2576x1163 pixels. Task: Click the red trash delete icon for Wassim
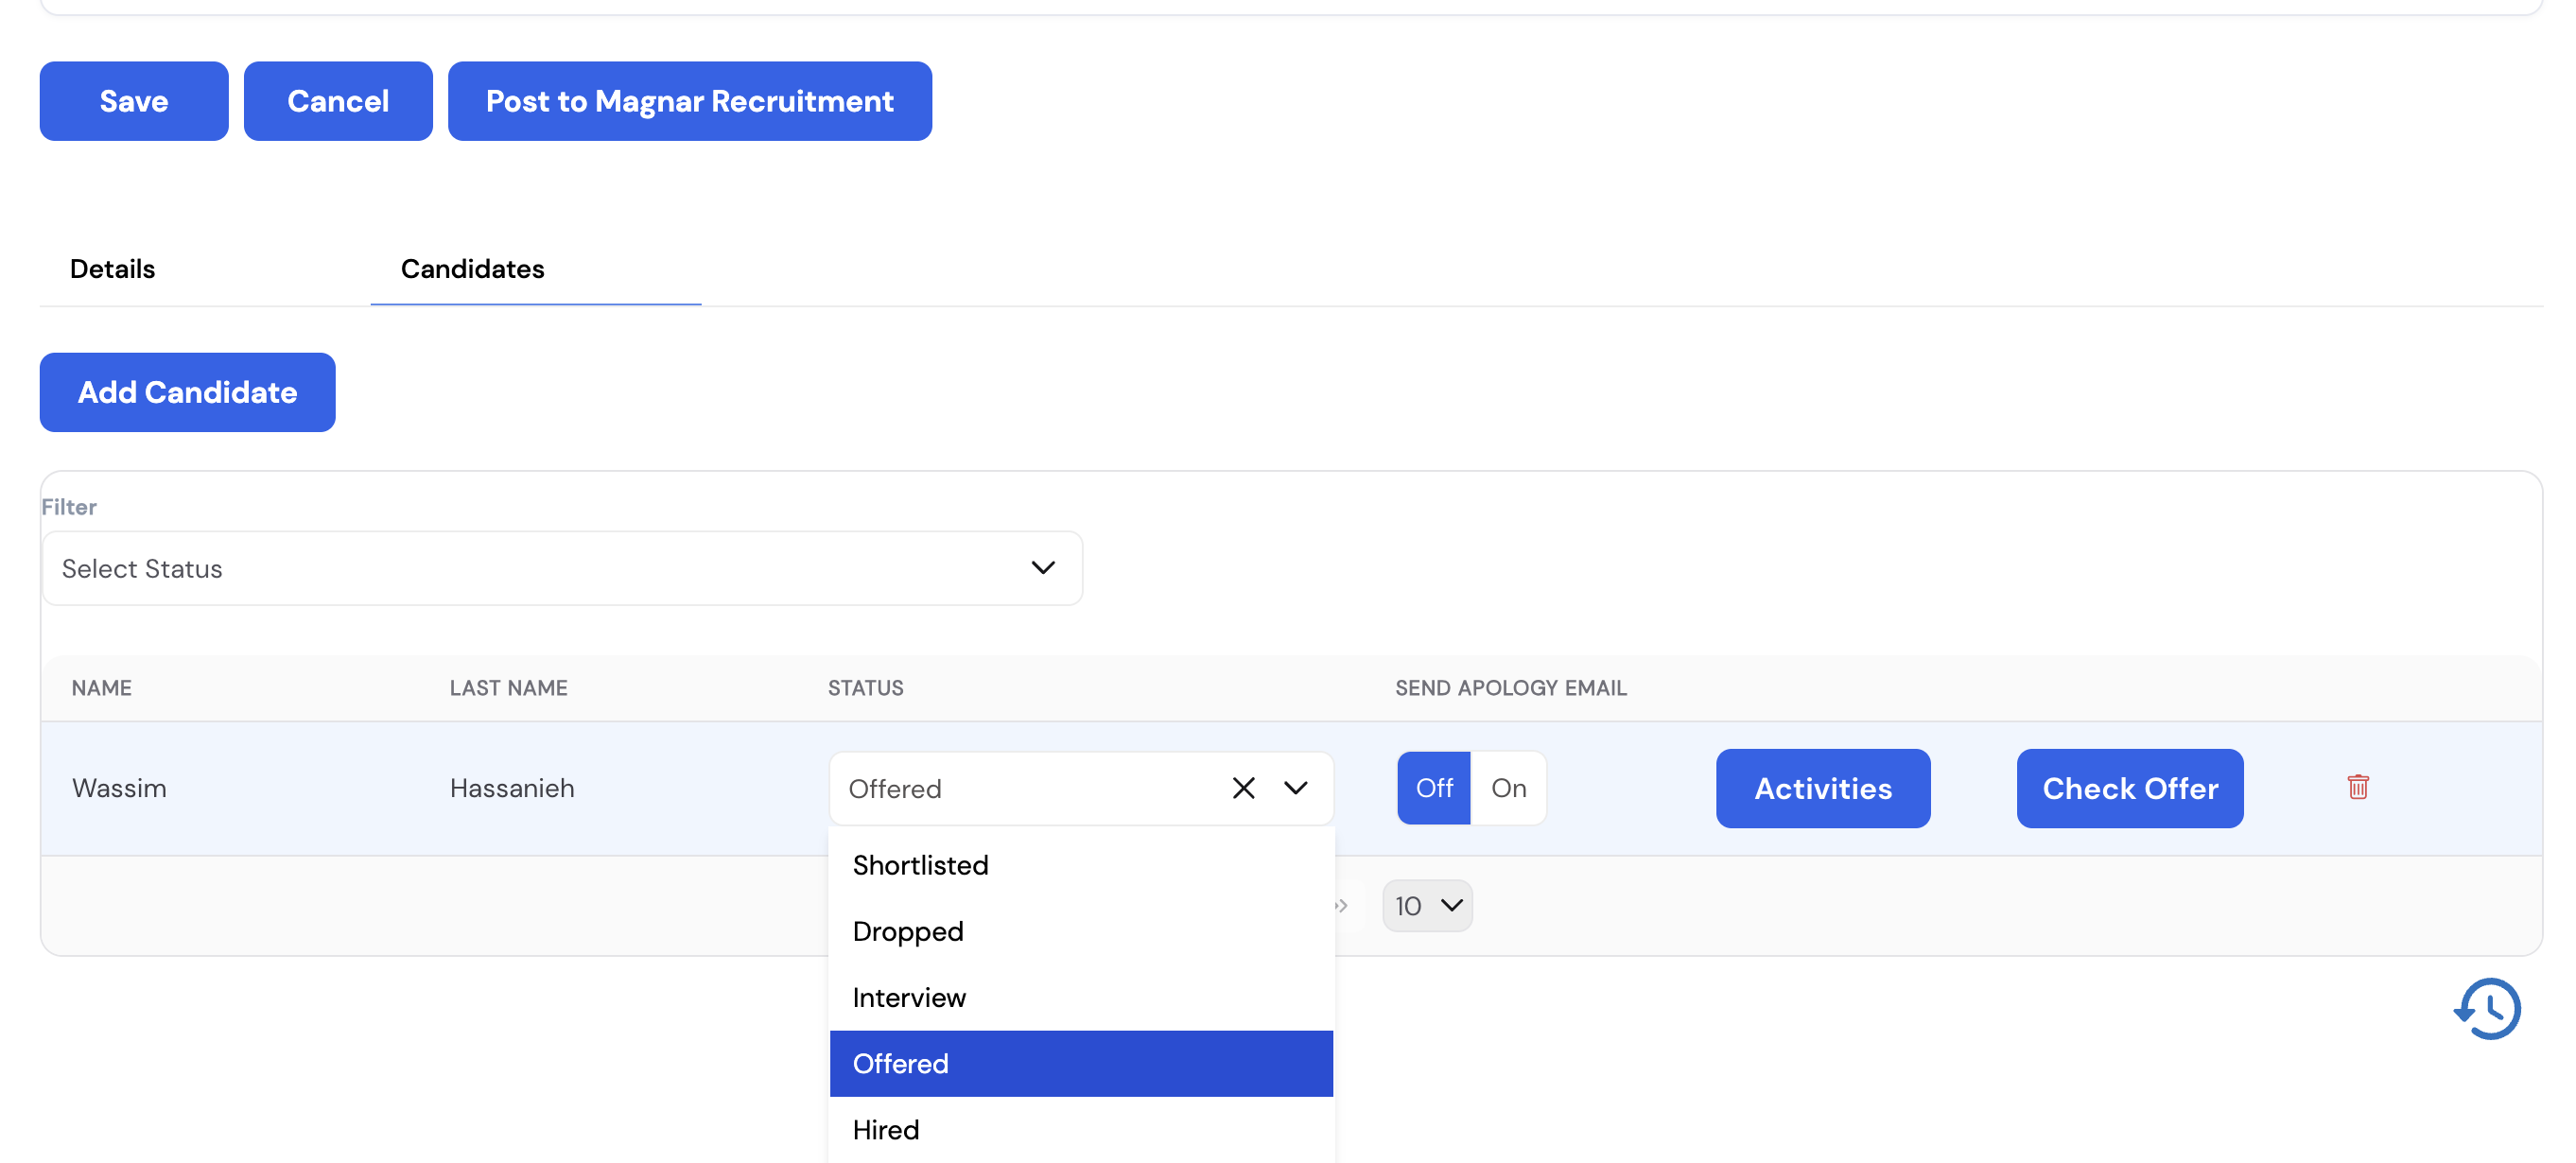2357,787
